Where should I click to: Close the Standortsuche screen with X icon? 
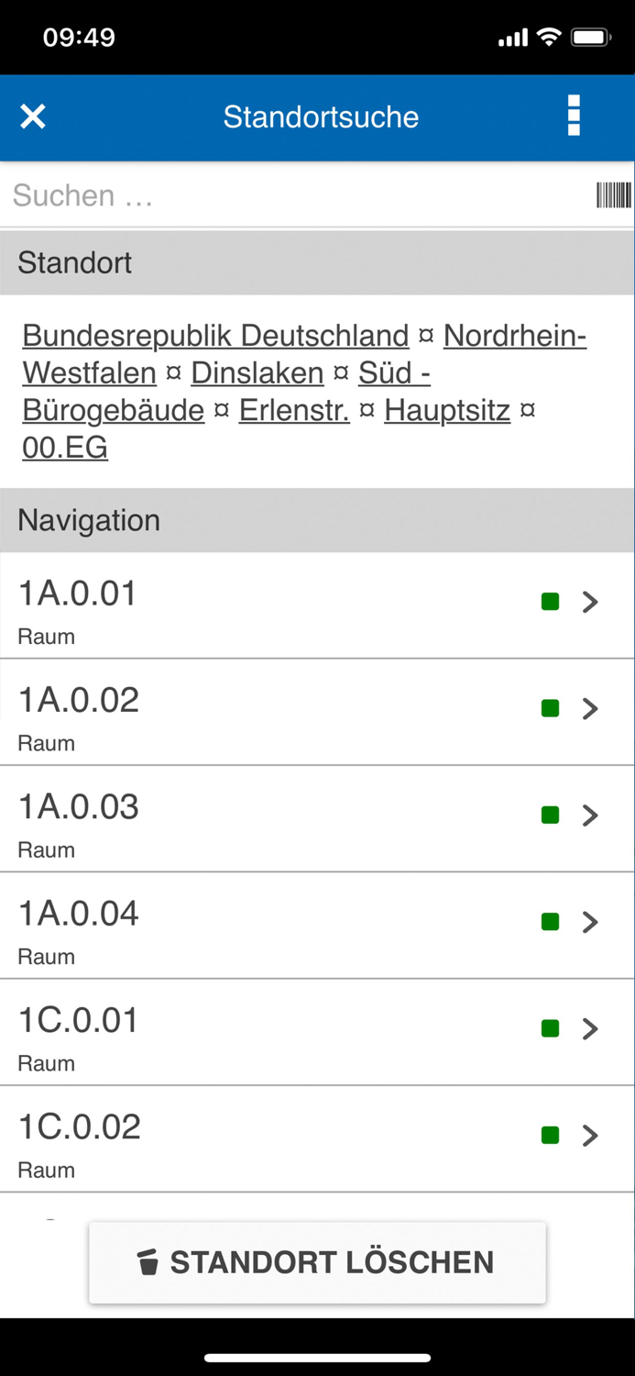33,117
